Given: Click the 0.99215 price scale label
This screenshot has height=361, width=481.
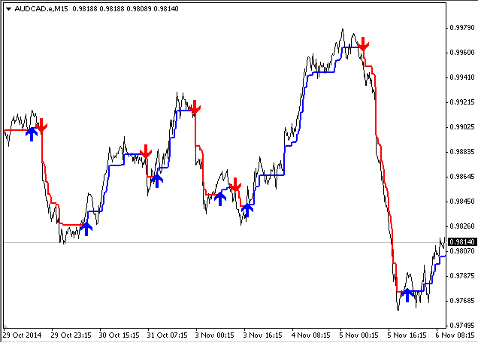Looking at the screenshot, I should coord(462,102).
